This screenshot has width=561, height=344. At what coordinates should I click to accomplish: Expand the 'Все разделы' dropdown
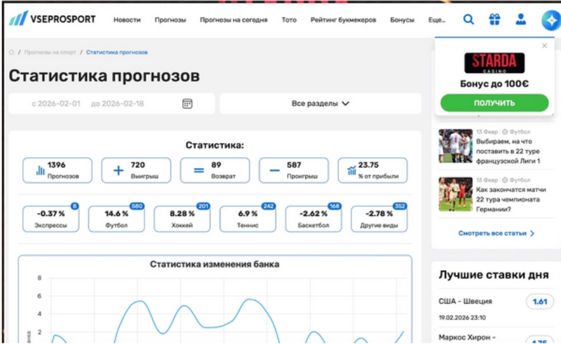pyautogui.click(x=320, y=104)
